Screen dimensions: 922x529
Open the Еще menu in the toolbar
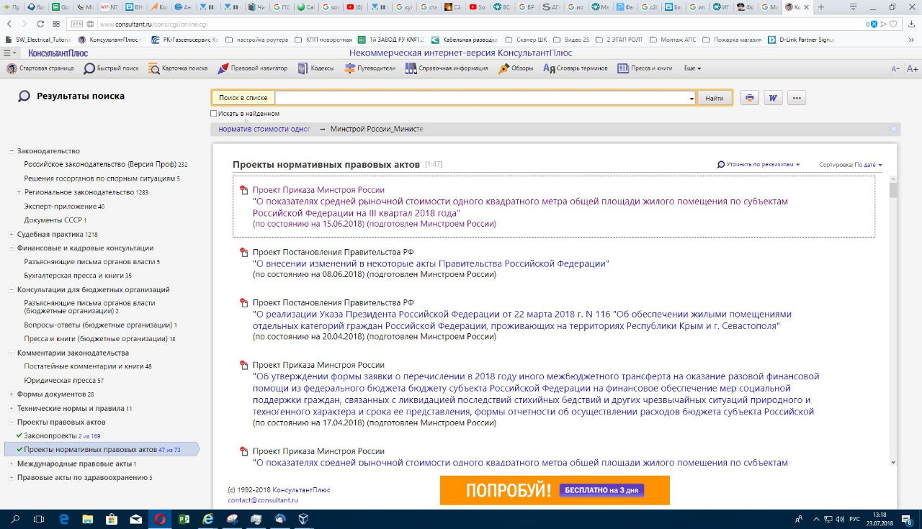691,68
